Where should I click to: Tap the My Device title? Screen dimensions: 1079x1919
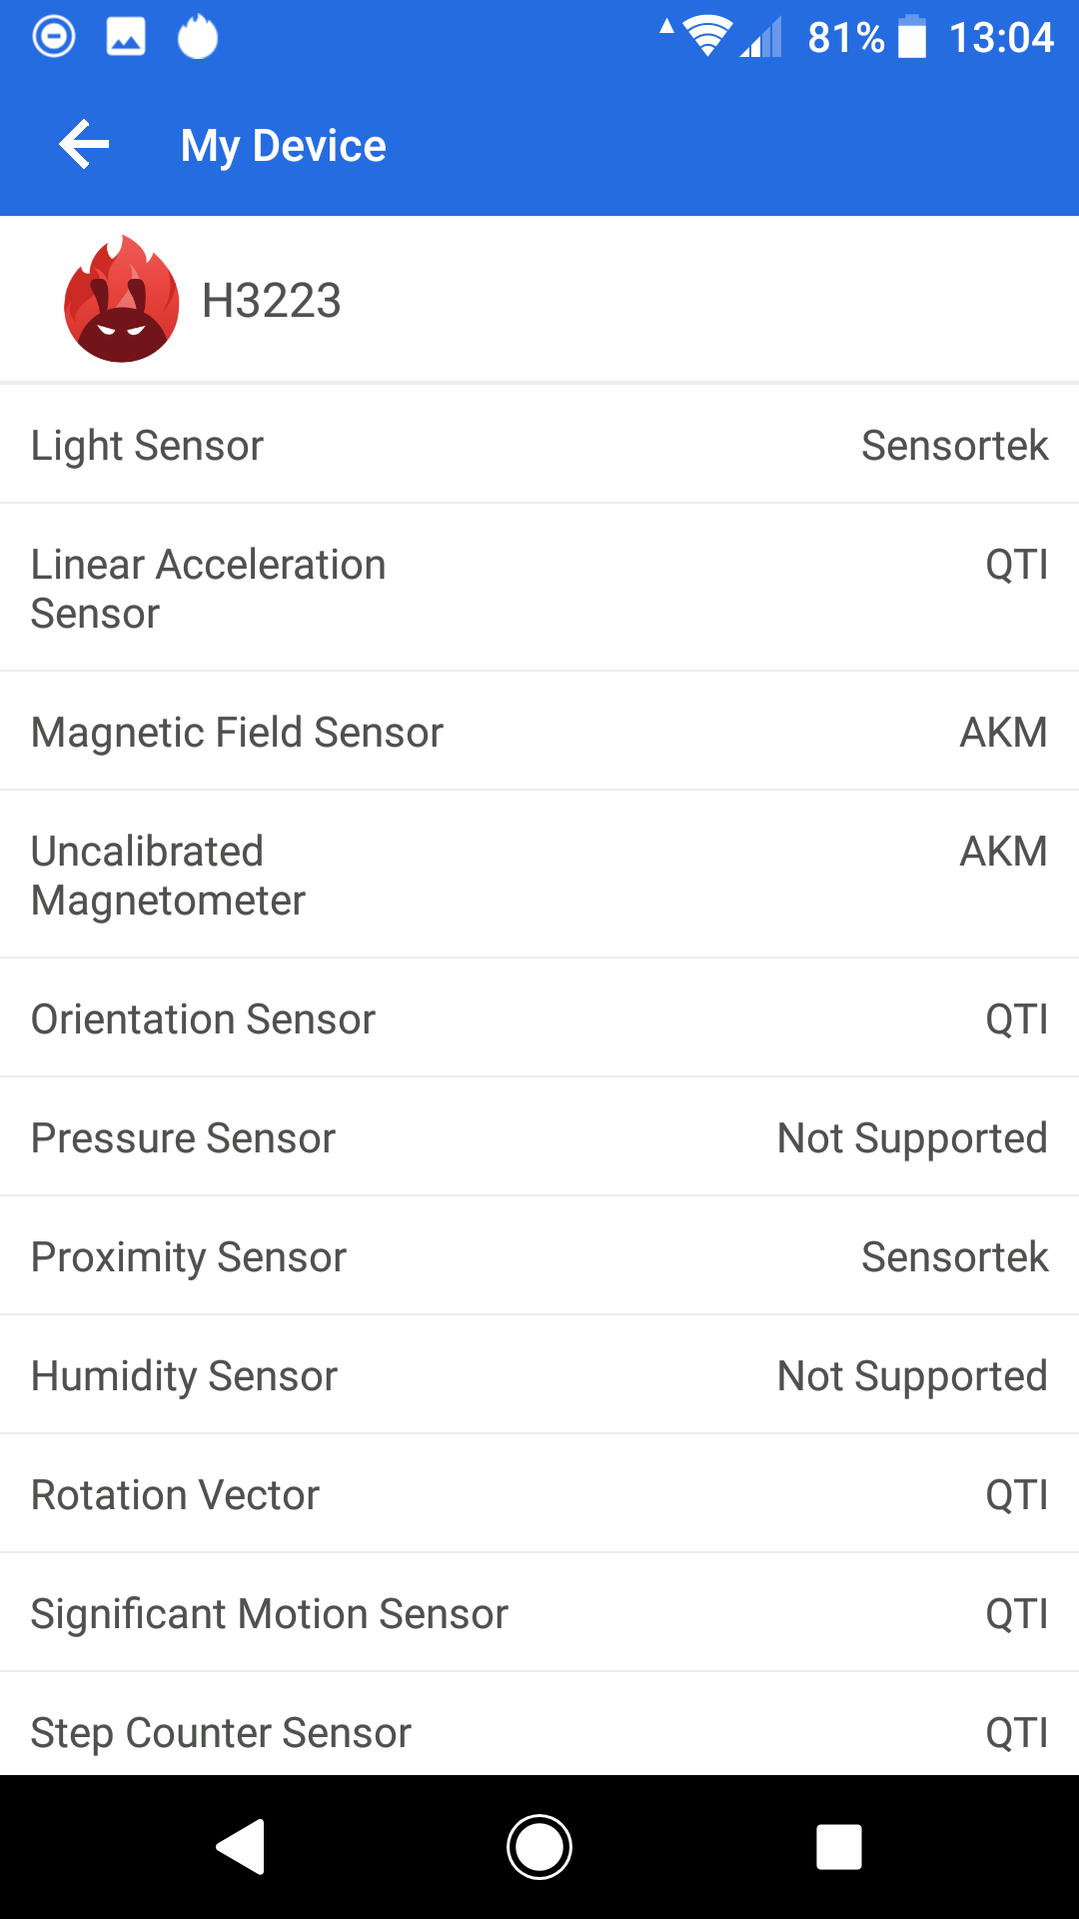(283, 146)
